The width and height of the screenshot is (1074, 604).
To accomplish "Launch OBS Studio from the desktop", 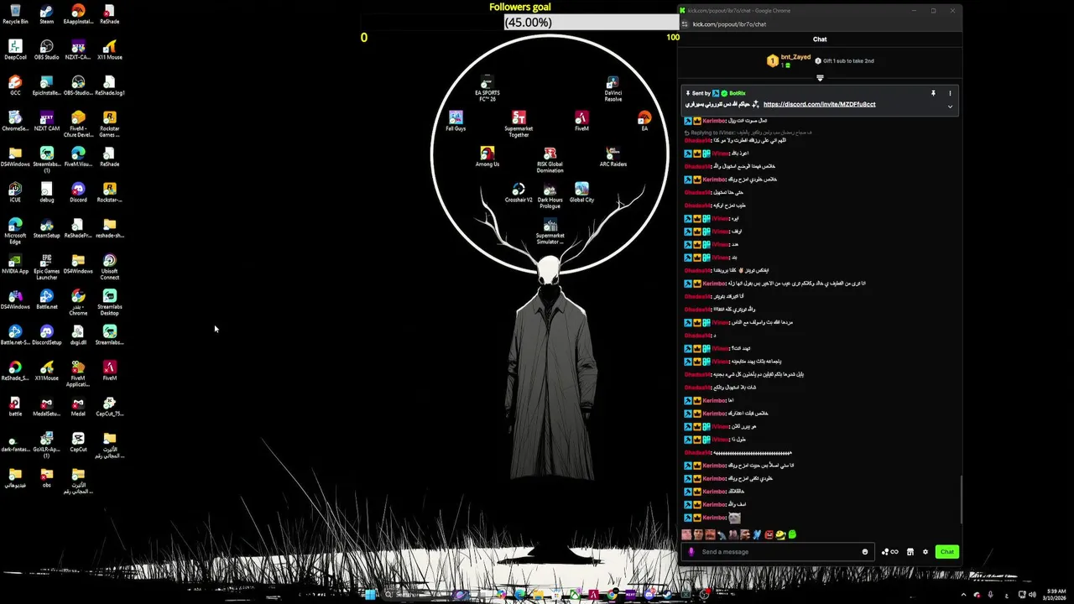I will point(47,50).
